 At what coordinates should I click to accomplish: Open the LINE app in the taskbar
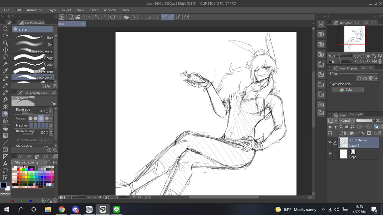click(x=116, y=210)
